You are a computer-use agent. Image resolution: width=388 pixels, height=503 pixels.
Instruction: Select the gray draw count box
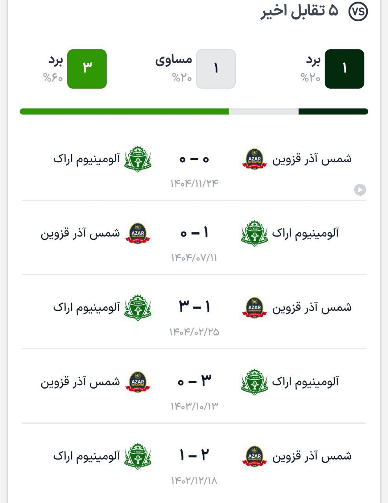pyautogui.click(x=216, y=69)
